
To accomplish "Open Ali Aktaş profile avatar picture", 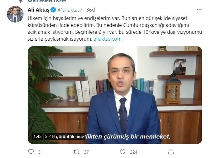I will (15, 14).
